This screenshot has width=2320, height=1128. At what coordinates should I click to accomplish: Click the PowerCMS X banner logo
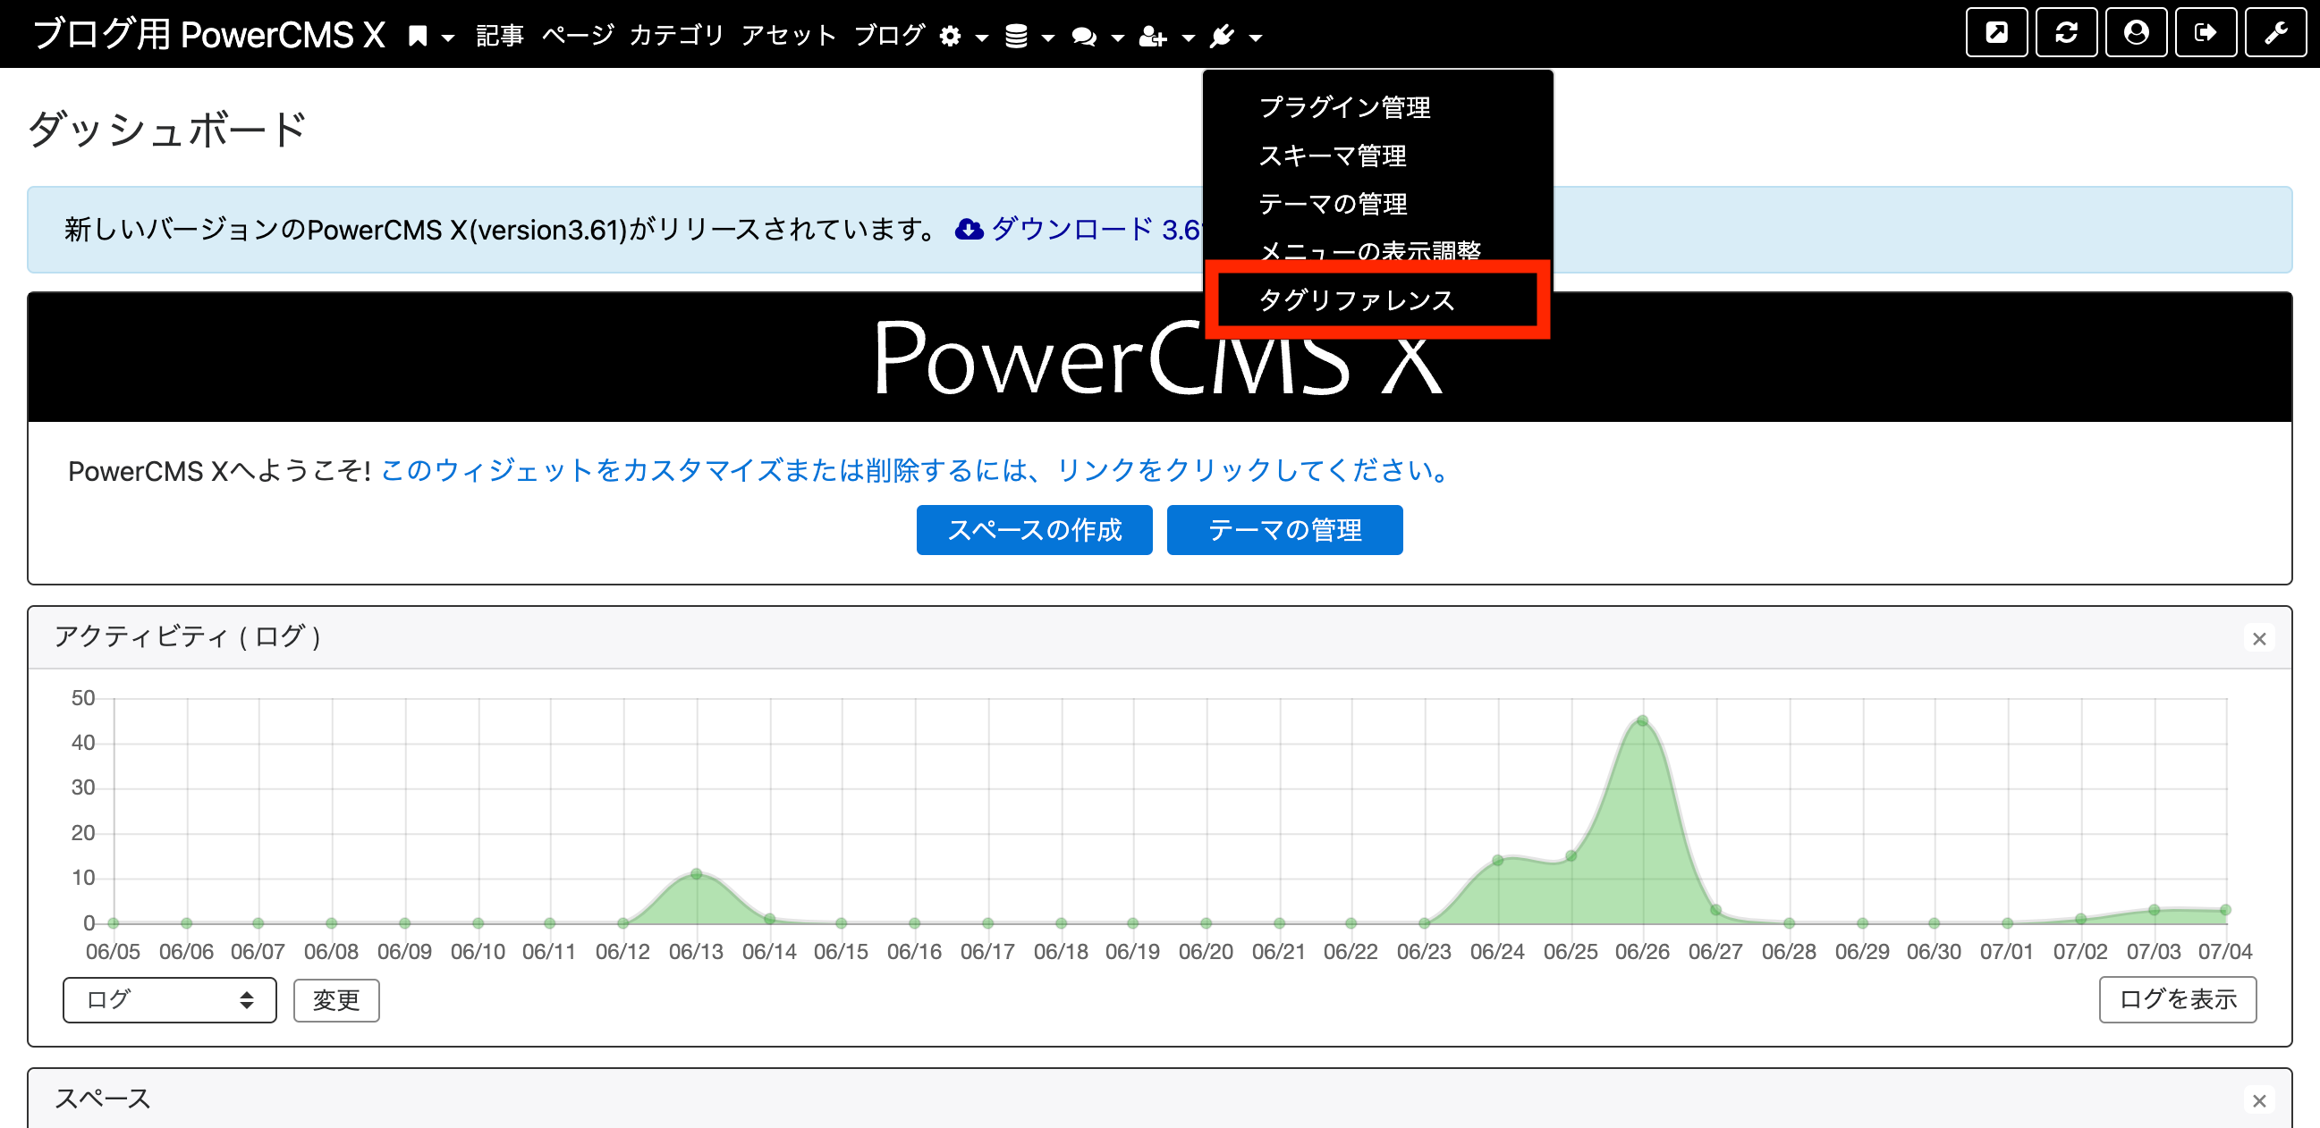tap(1159, 358)
